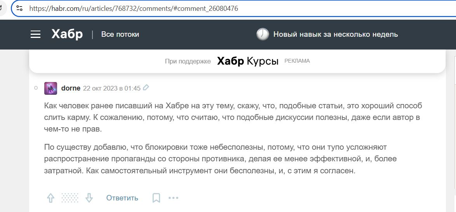Click the comment indicator circle beside avatar
This screenshot has width=456, height=212.
pos(36,88)
